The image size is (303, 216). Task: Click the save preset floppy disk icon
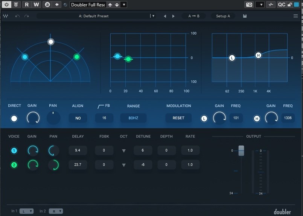click(245, 16)
